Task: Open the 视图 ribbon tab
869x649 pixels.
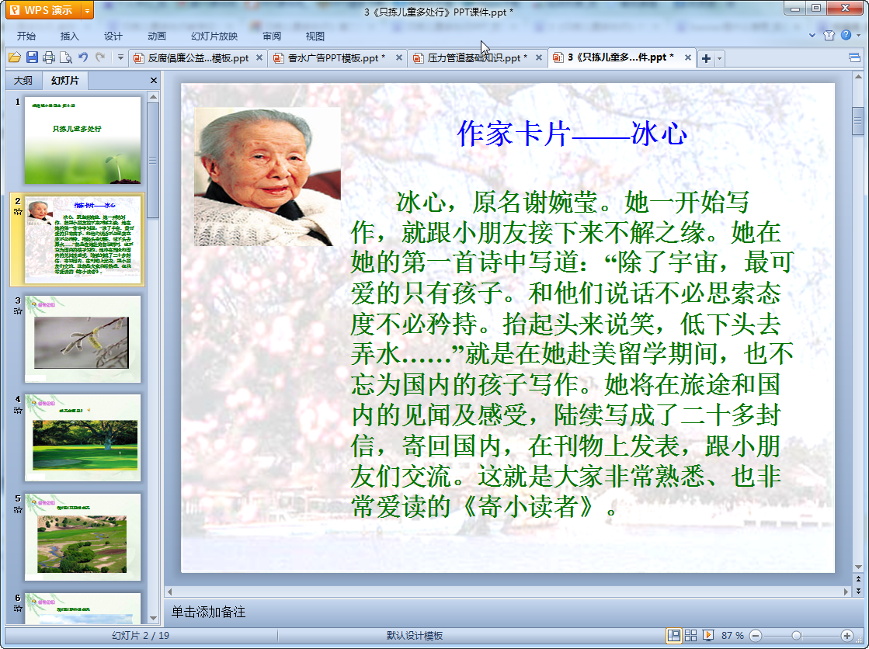Action: [x=315, y=36]
